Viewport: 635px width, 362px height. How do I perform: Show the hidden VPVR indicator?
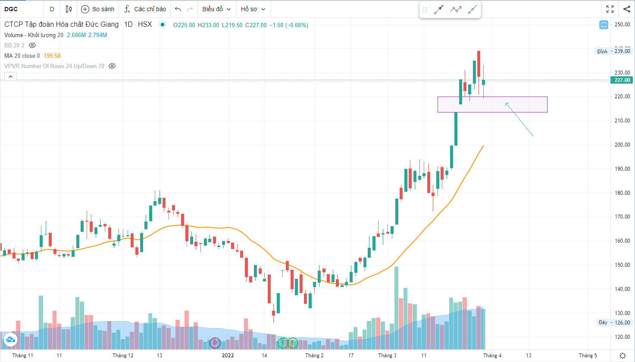pos(112,66)
